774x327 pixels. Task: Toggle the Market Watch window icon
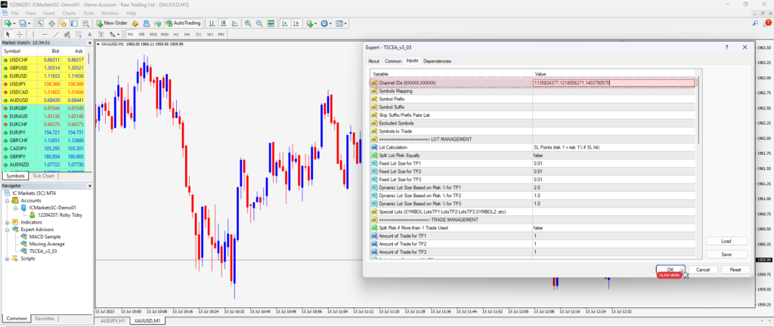click(40, 23)
